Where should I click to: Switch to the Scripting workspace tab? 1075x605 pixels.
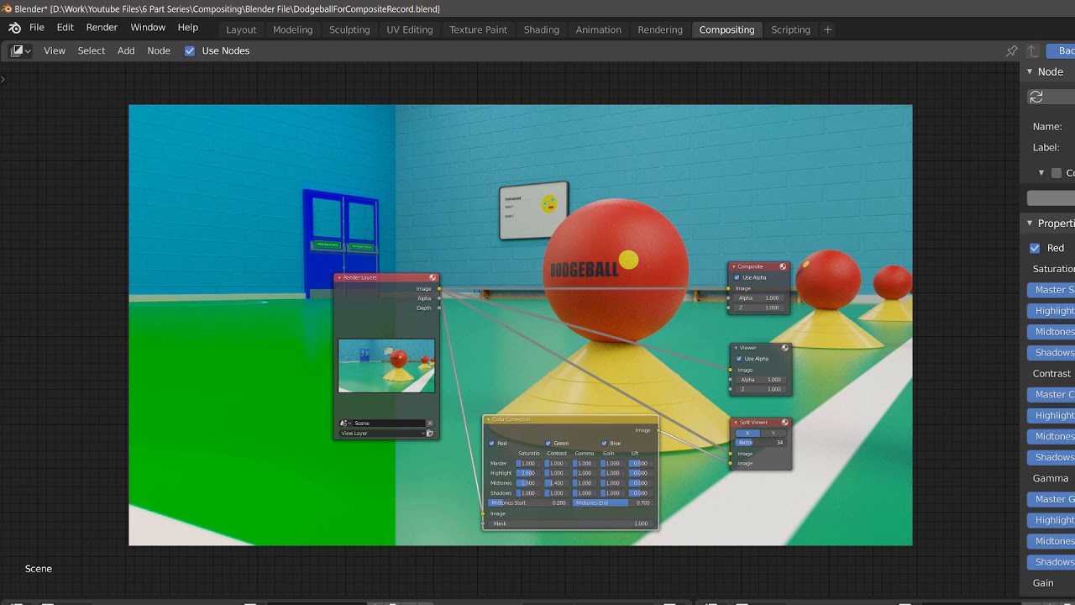click(x=791, y=29)
